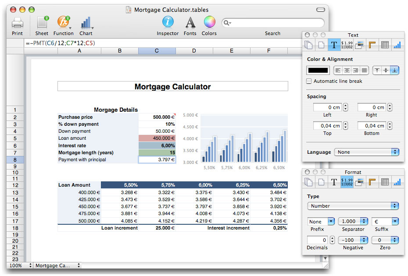Open number format tab in Text window
408x276 pixels.
[347, 45]
